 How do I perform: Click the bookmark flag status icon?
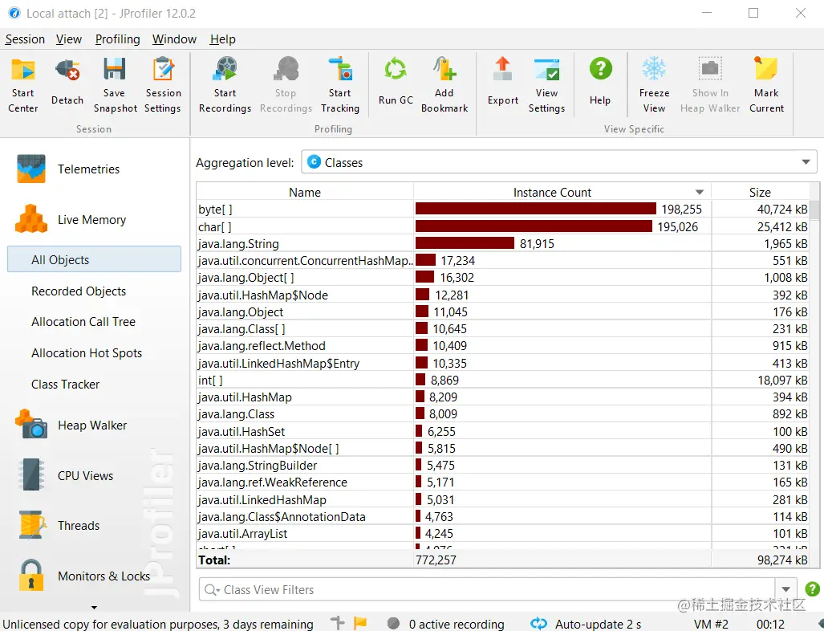pos(360,623)
